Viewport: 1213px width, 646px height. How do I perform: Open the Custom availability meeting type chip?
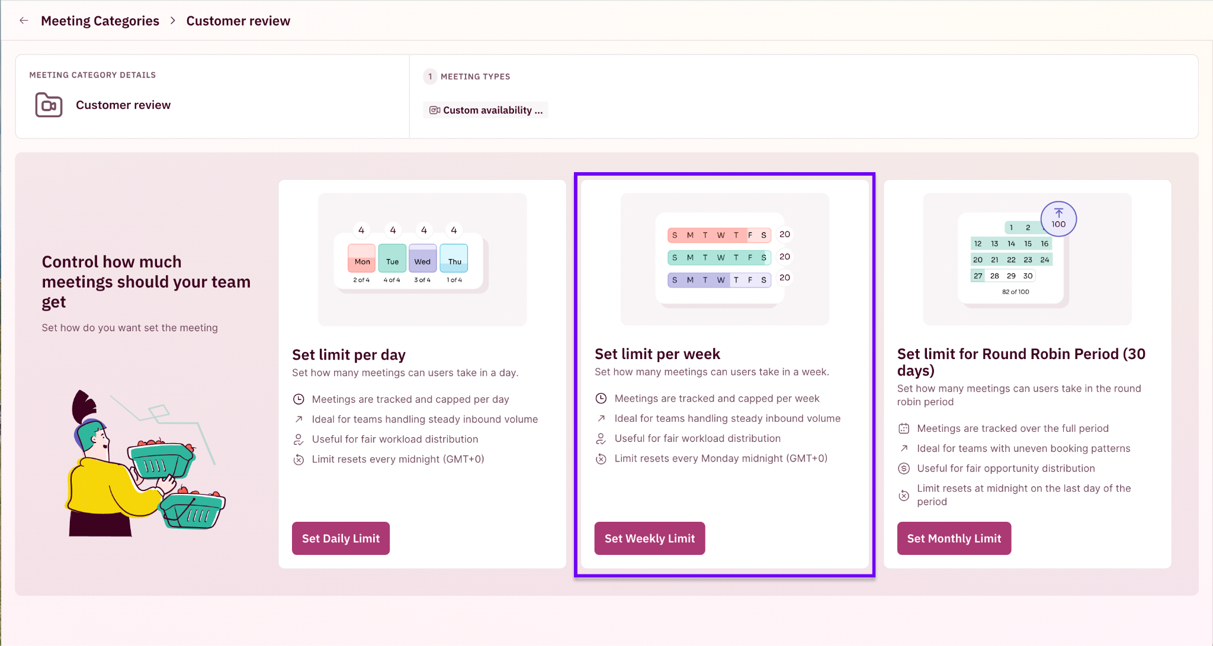486,110
